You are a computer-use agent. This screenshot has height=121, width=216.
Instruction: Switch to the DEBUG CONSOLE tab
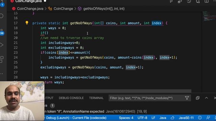click(71, 98)
